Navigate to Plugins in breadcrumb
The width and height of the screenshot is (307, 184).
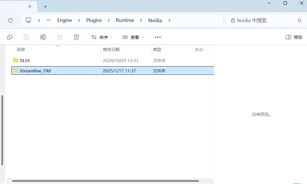click(94, 20)
